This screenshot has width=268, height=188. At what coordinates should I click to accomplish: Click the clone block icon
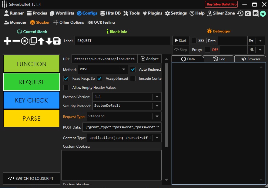click(x=33, y=41)
